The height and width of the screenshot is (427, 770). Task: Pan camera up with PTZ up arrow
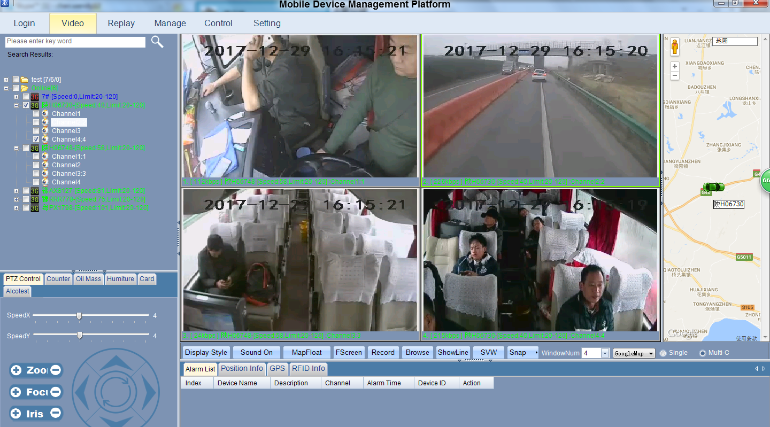click(x=115, y=362)
